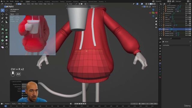Open the Face menu in viewport header
192x108 pixels.
49,4
